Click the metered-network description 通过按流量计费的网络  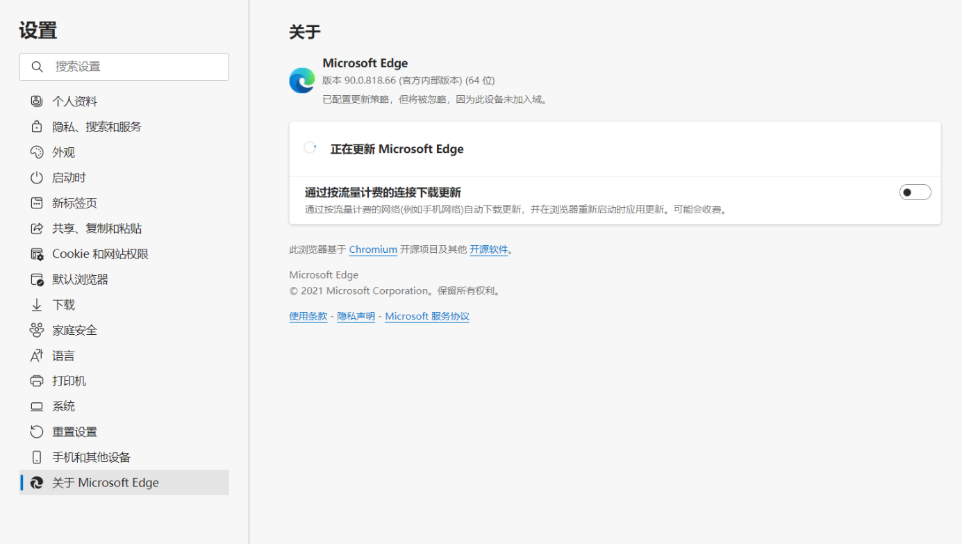pyautogui.click(x=517, y=209)
